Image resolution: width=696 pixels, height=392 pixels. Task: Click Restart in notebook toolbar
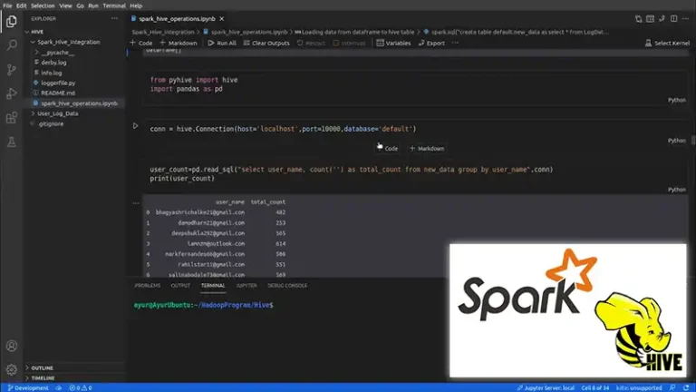[311, 44]
